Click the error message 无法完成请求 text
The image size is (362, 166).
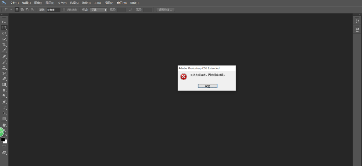click(x=207, y=75)
